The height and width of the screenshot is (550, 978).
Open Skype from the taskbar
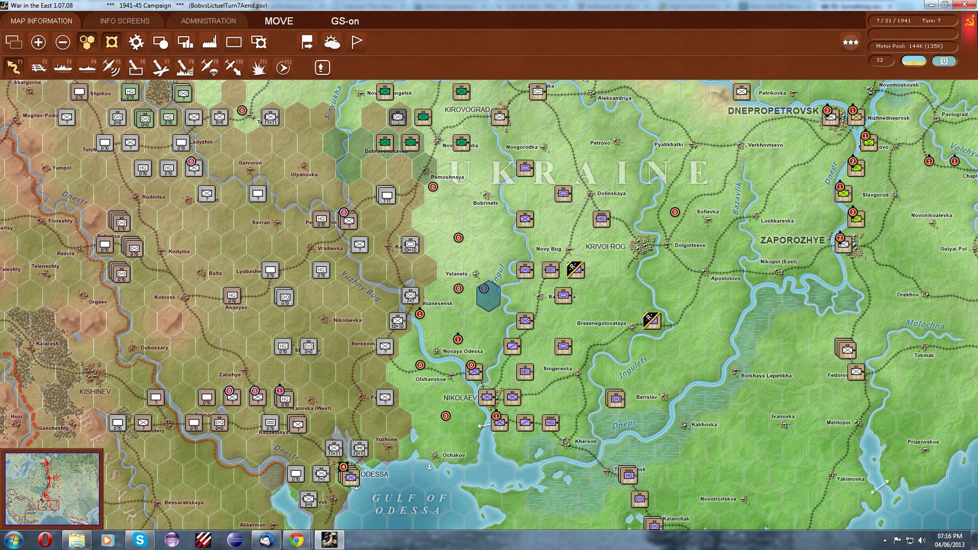[x=140, y=540]
